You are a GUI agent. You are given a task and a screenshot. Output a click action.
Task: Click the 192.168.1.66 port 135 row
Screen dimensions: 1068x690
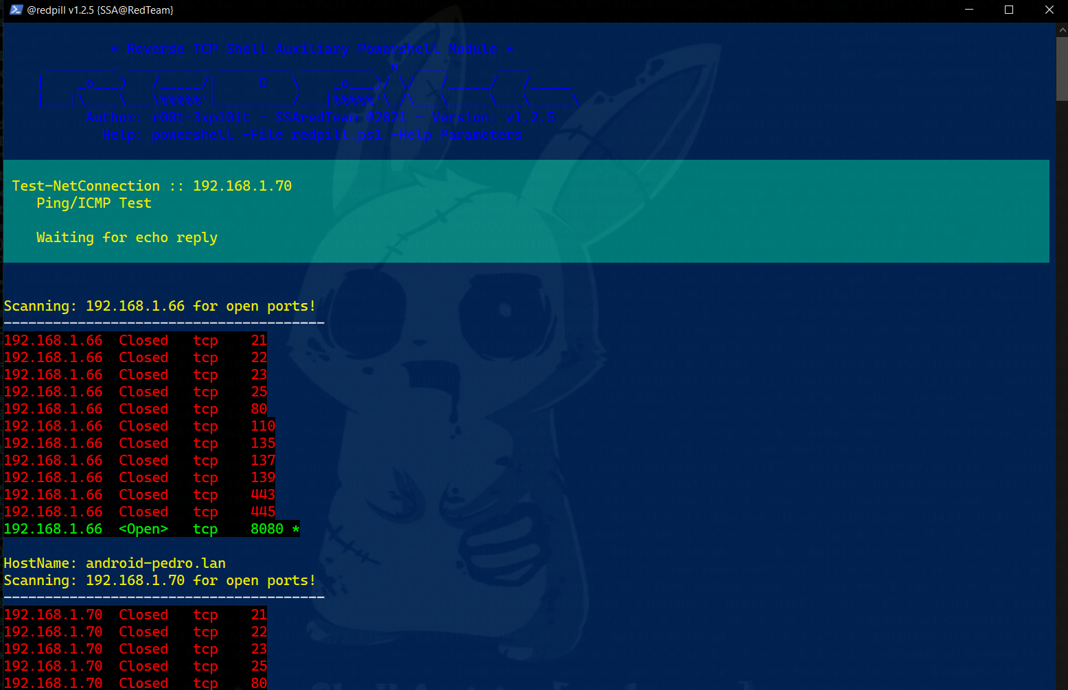(x=139, y=443)
